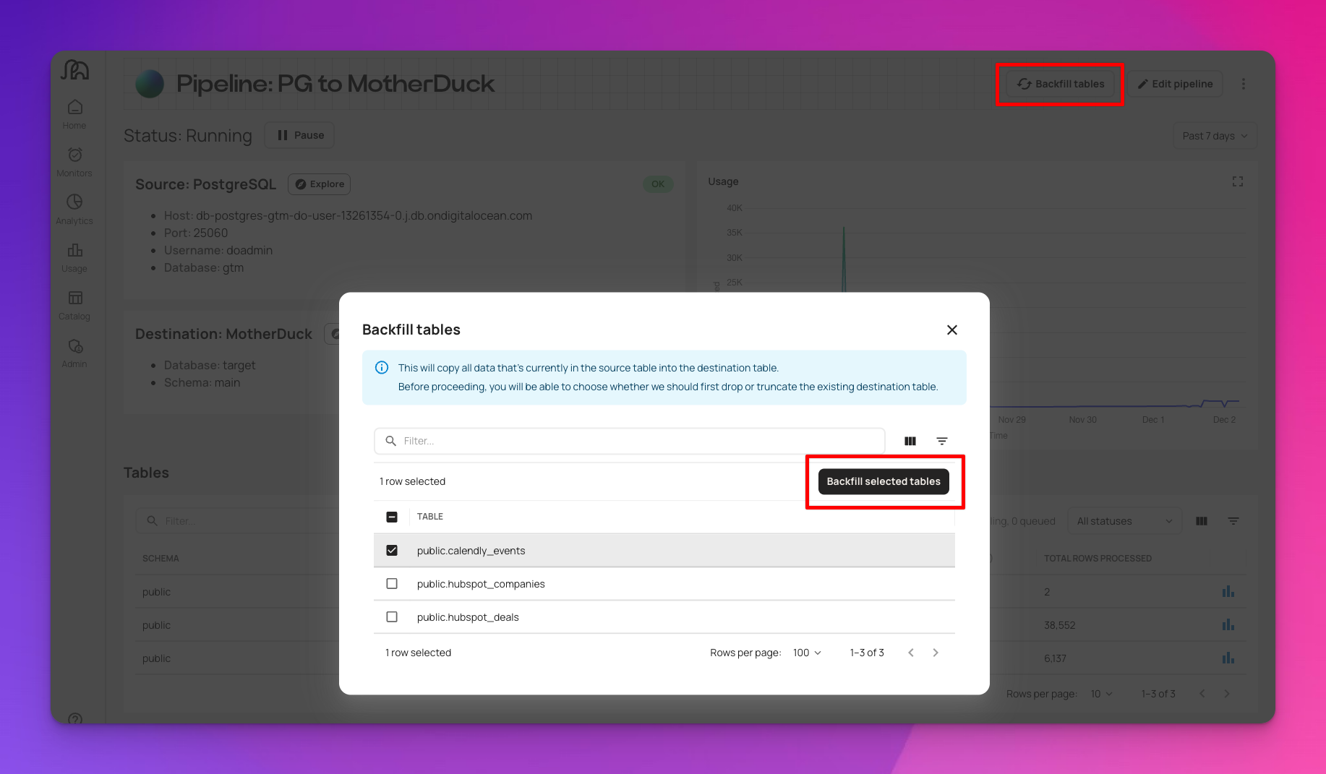Go to the previous page in the Backfill dialog
The height and width of the screenshot is (774, 1326).
click(911, 653)
